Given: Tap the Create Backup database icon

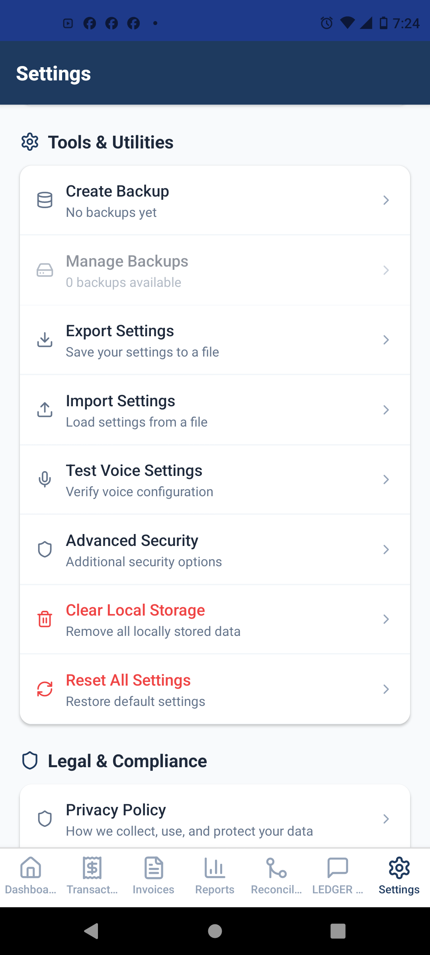Looking at the screenshot, I should [x=45, y=200].
